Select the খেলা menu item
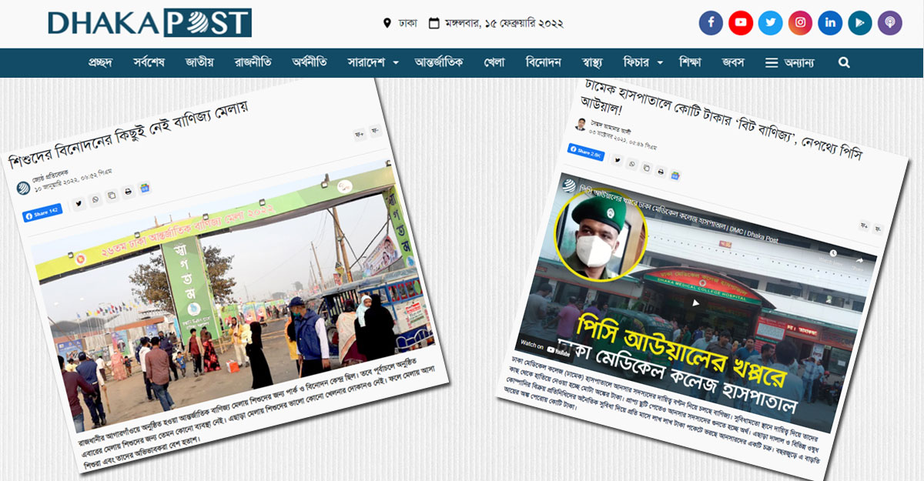 click(x=494, y=63)
